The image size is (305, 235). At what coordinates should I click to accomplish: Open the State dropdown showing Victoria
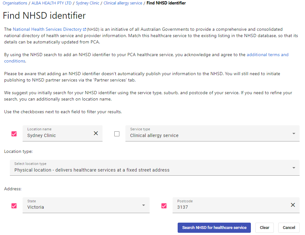coord(86,205)
